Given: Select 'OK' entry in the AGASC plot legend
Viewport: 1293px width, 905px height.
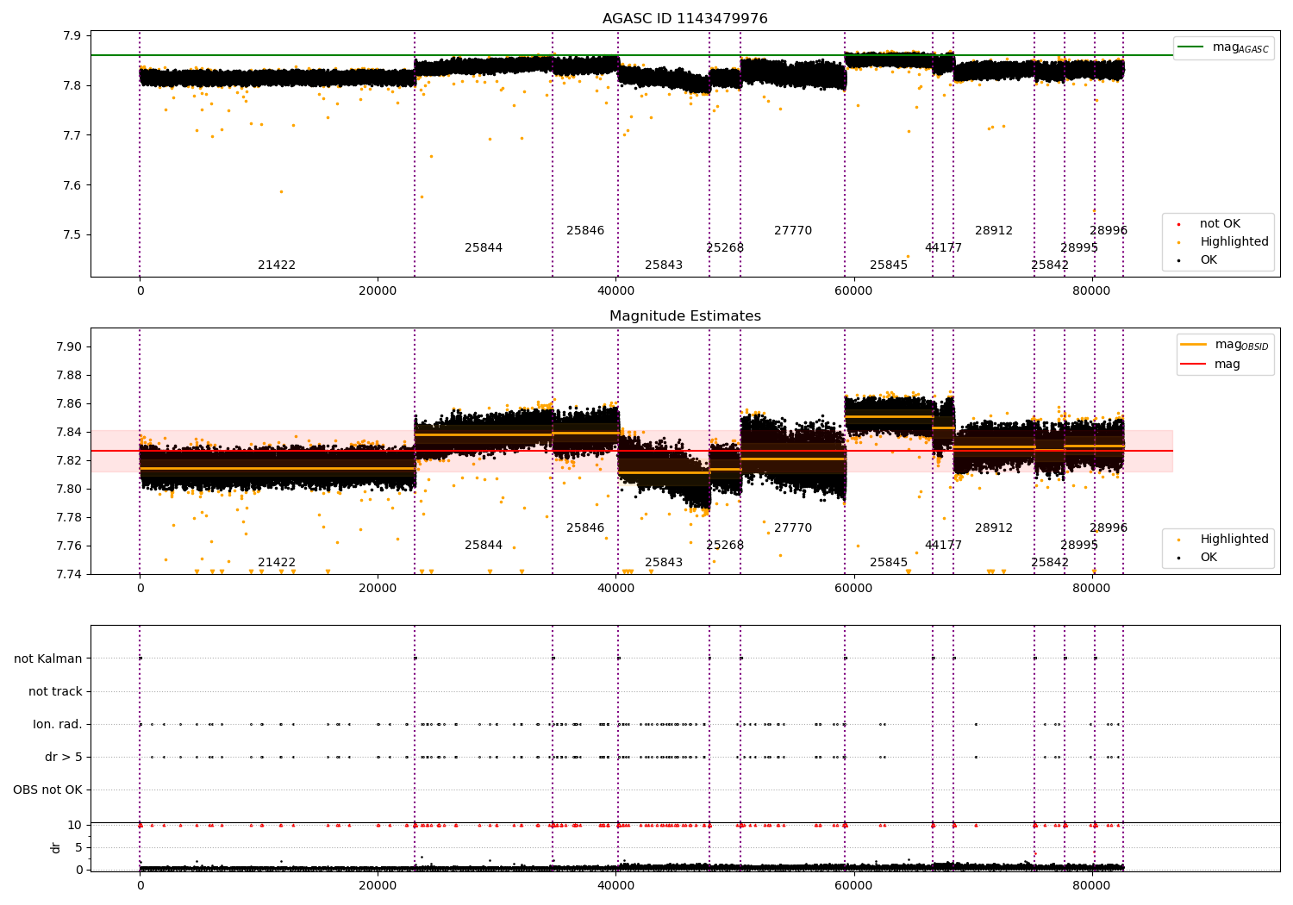Looking at the screenshot, I should click(x=1209, y=260).
